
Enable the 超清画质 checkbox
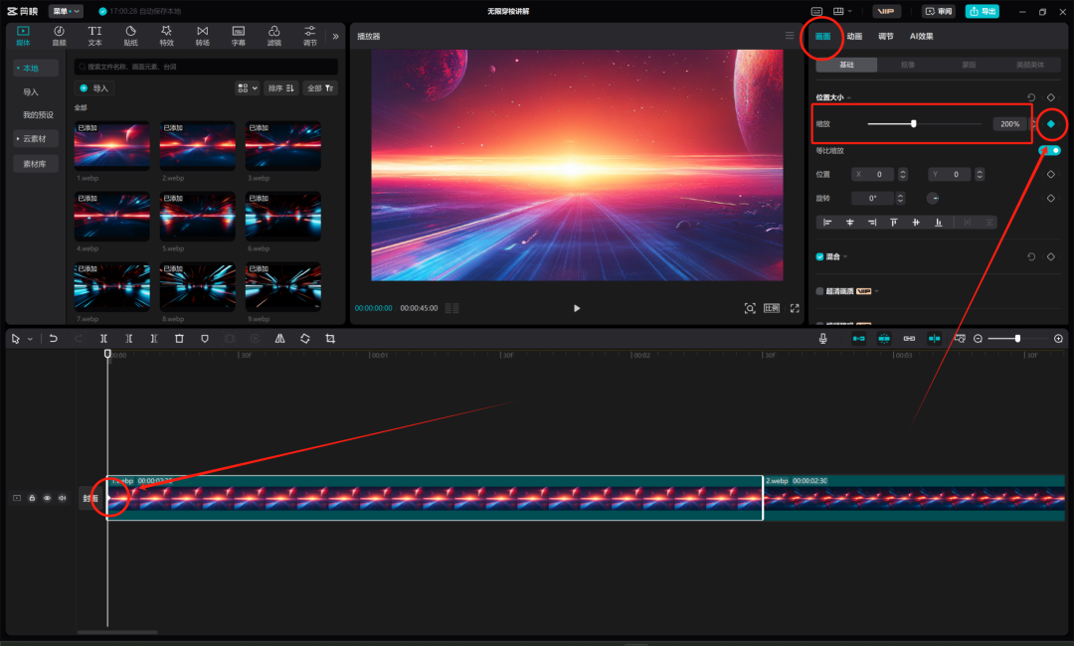pyautogui.click(x=819, y=291)
